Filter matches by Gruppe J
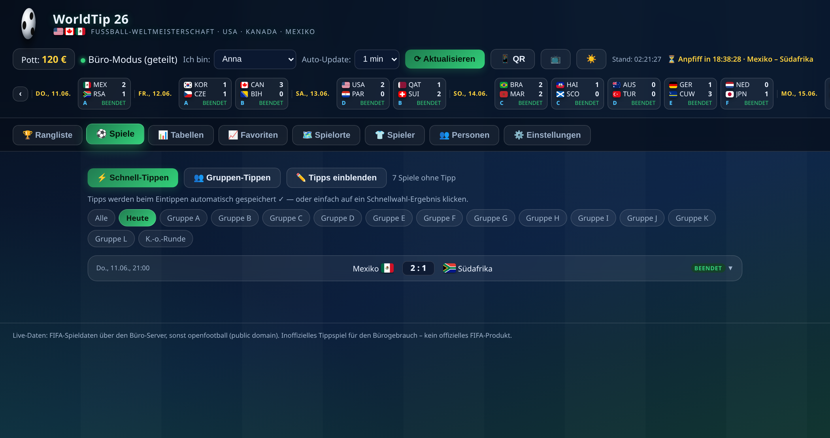Screen dimensions: 830x438 (642, 218)
